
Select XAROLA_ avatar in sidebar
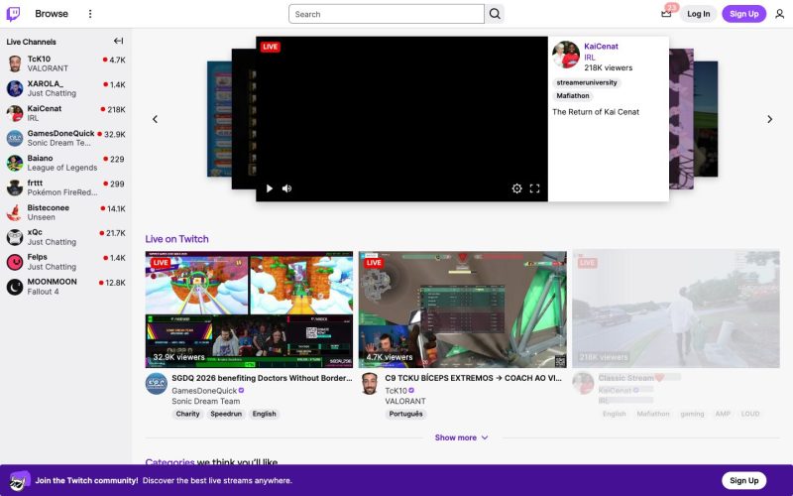point(15,88)
